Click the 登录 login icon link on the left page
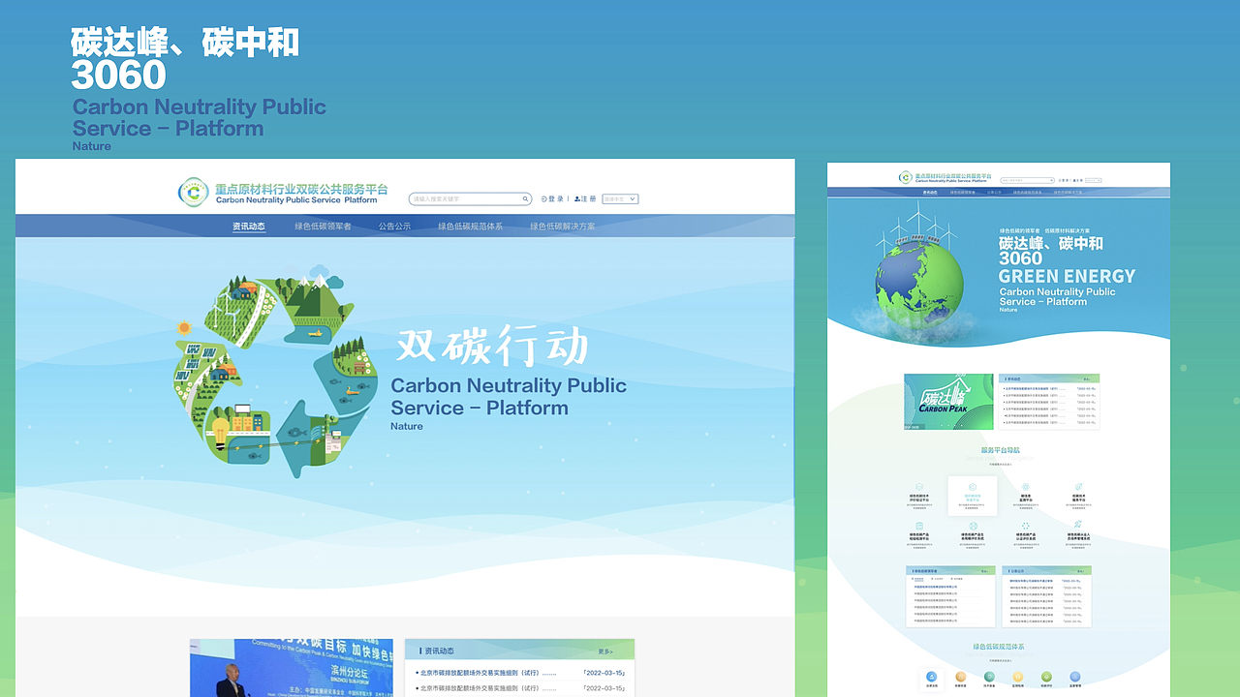This screenshot has width=1240, height=697. point(552,198)
